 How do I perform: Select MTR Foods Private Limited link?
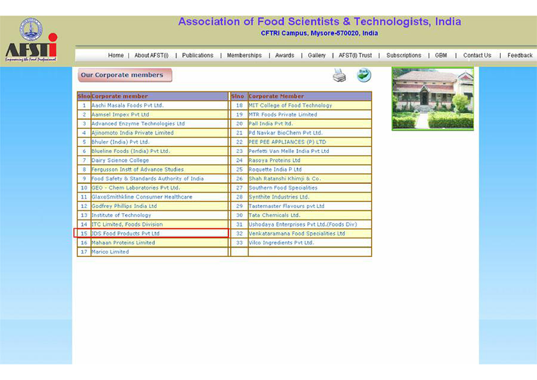pos(283,114)
